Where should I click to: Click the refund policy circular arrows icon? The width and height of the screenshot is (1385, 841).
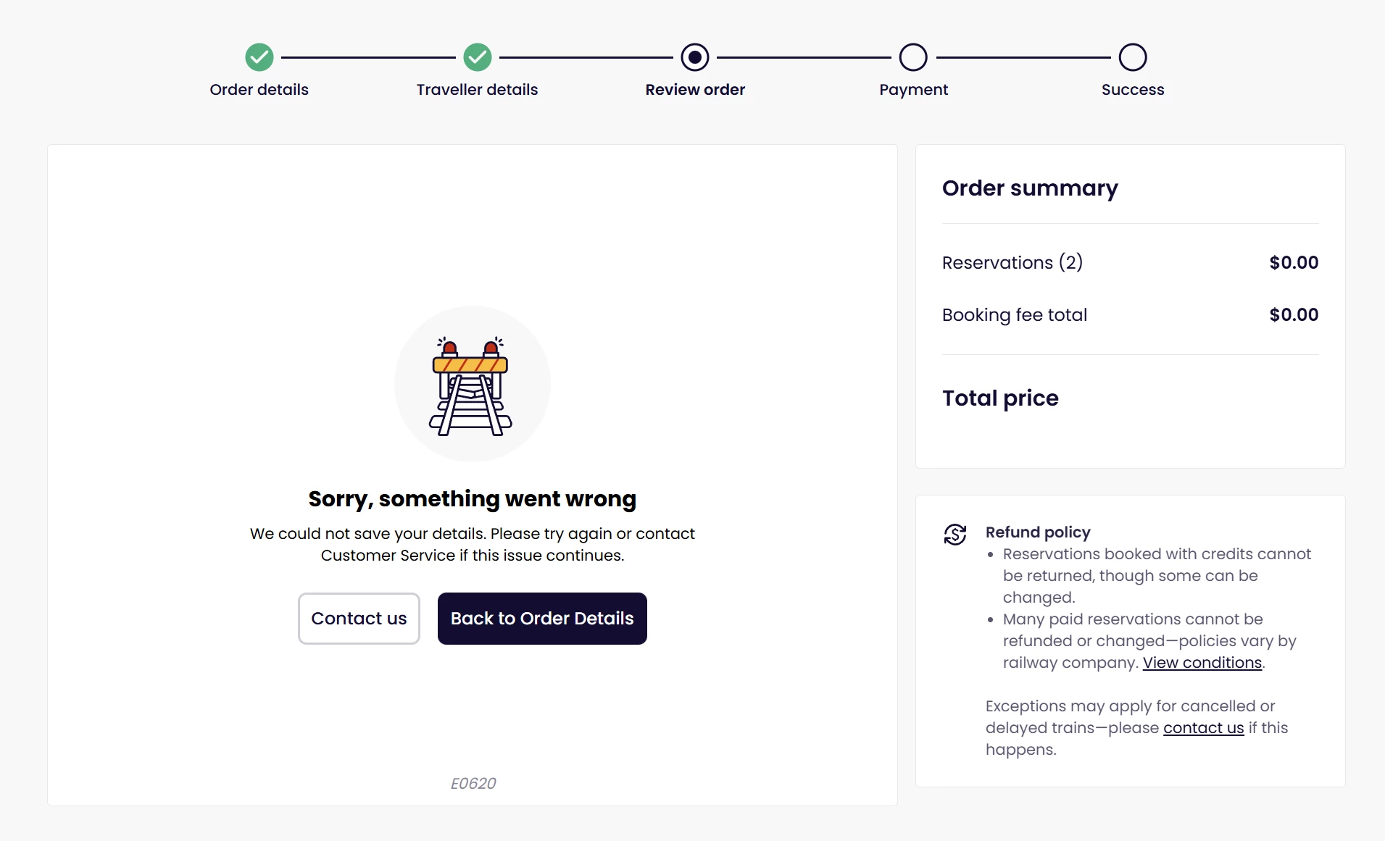(x=955, y=535)
